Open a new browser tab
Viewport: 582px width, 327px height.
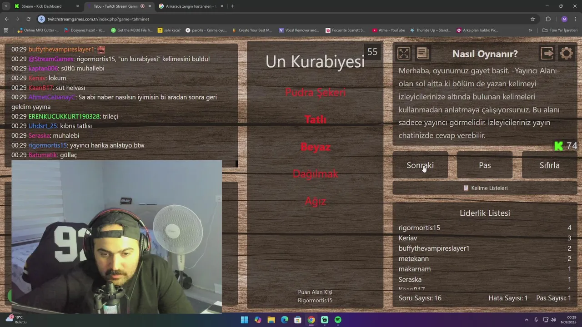(233, 6)
